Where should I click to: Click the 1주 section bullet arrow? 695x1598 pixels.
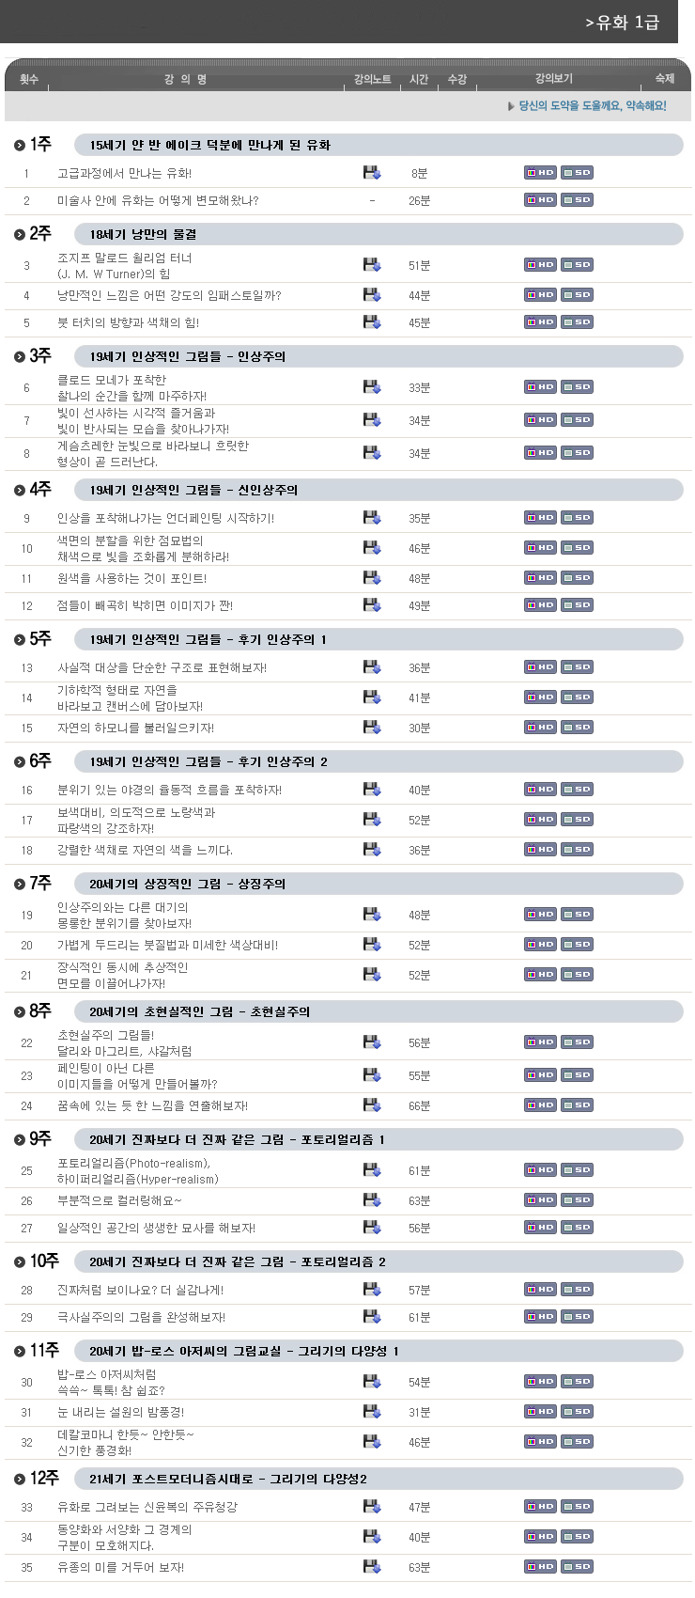pyautogui.click(x=20, y=146)
